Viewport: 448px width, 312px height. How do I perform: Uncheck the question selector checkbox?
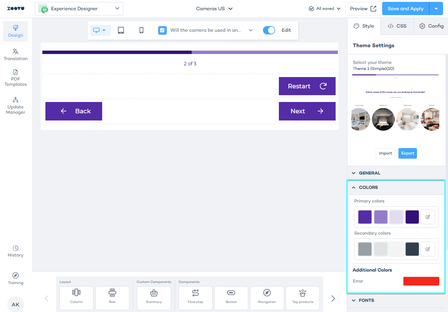(x=162, y=30)
